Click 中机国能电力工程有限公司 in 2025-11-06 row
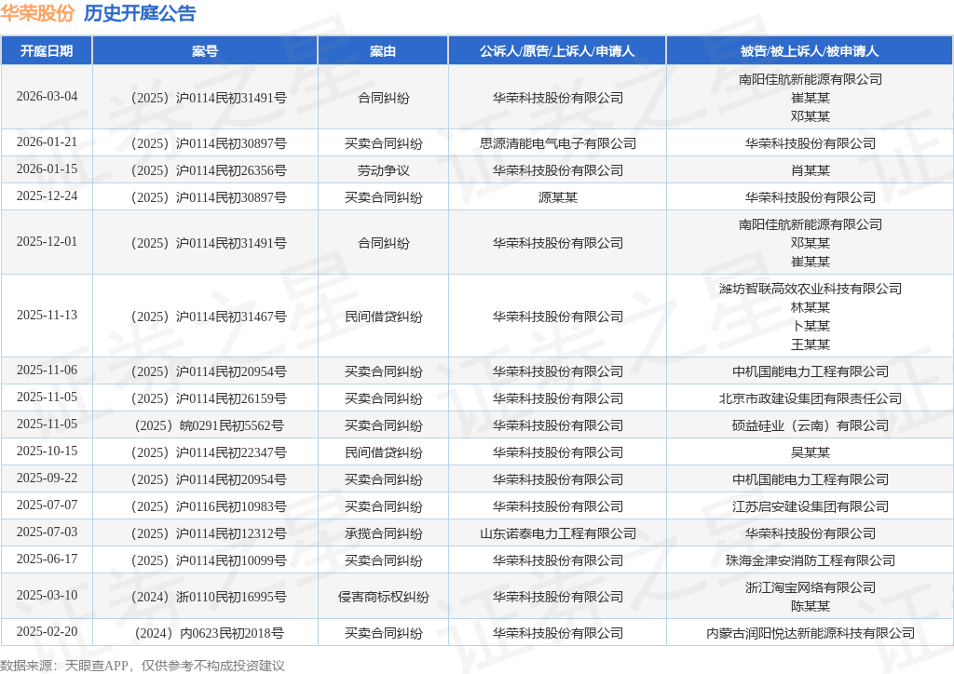Screen dimensions: 954x674 click(811, 371)
